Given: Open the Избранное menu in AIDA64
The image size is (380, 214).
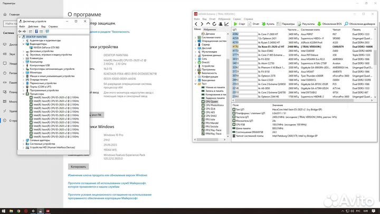Looking at the screenshot, I should pos(224,19).
